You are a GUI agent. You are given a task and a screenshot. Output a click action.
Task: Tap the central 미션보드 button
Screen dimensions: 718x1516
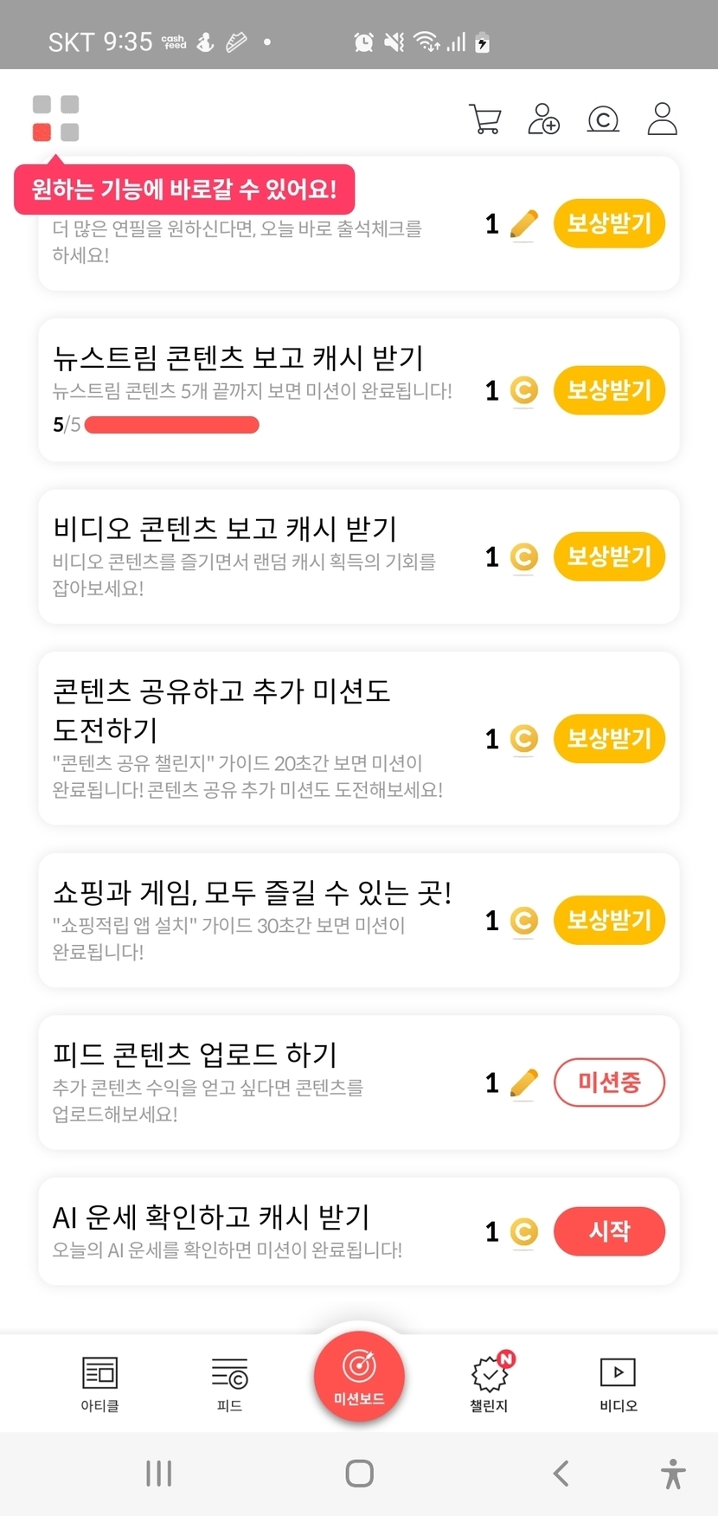click(x=359, y=1375)
